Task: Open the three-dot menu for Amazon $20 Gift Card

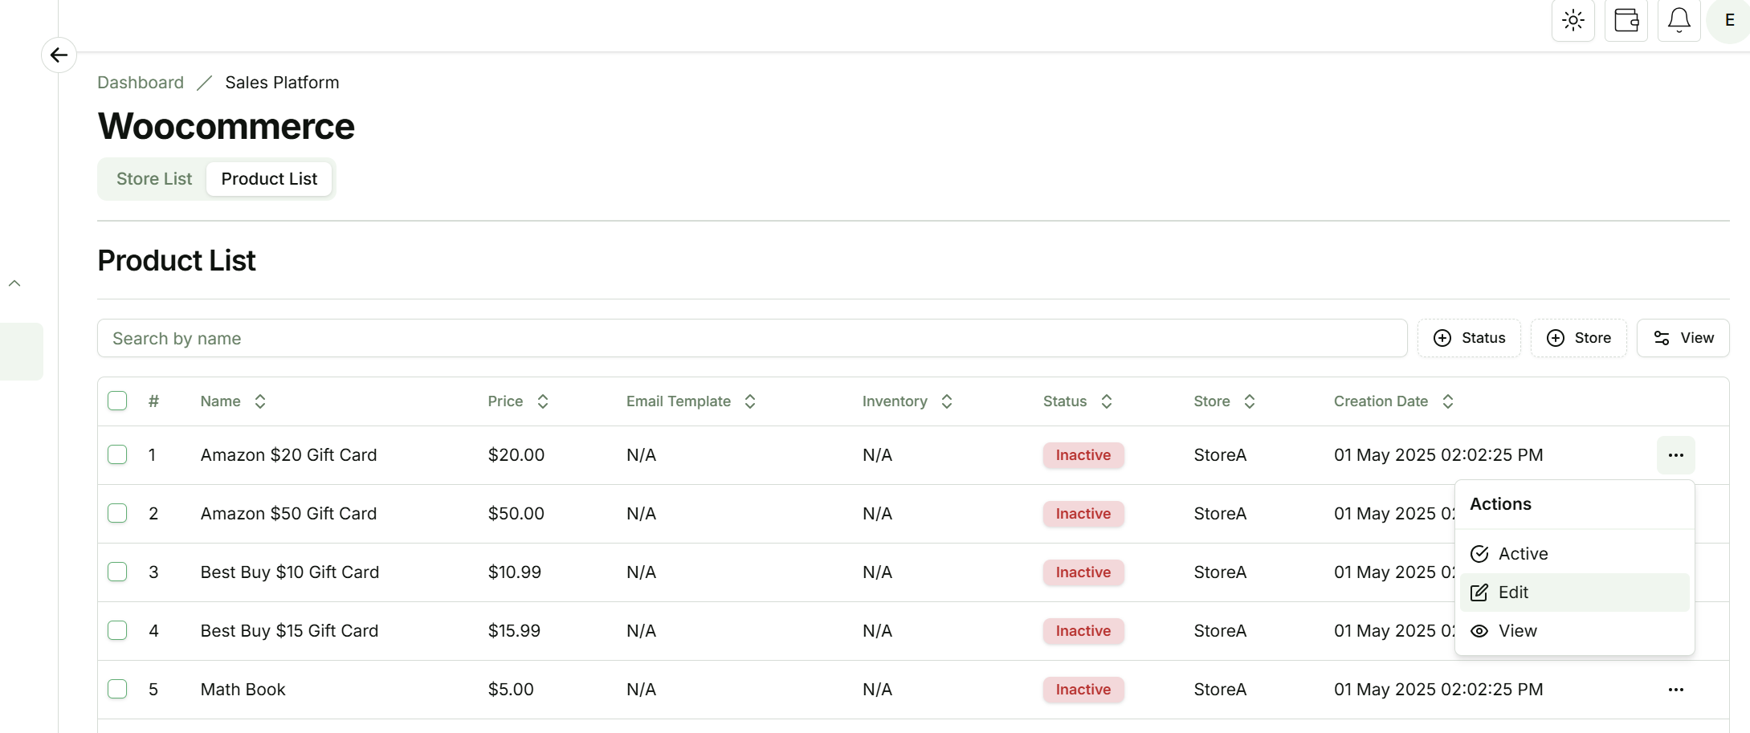Action: pos(1675,455)
